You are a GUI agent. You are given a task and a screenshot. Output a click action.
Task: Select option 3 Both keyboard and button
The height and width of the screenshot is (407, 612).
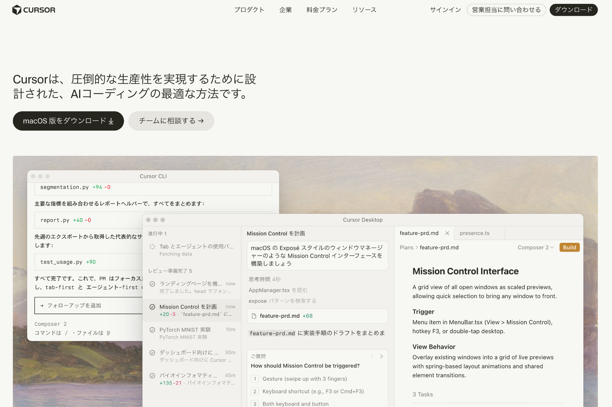[x=295, y=404]
